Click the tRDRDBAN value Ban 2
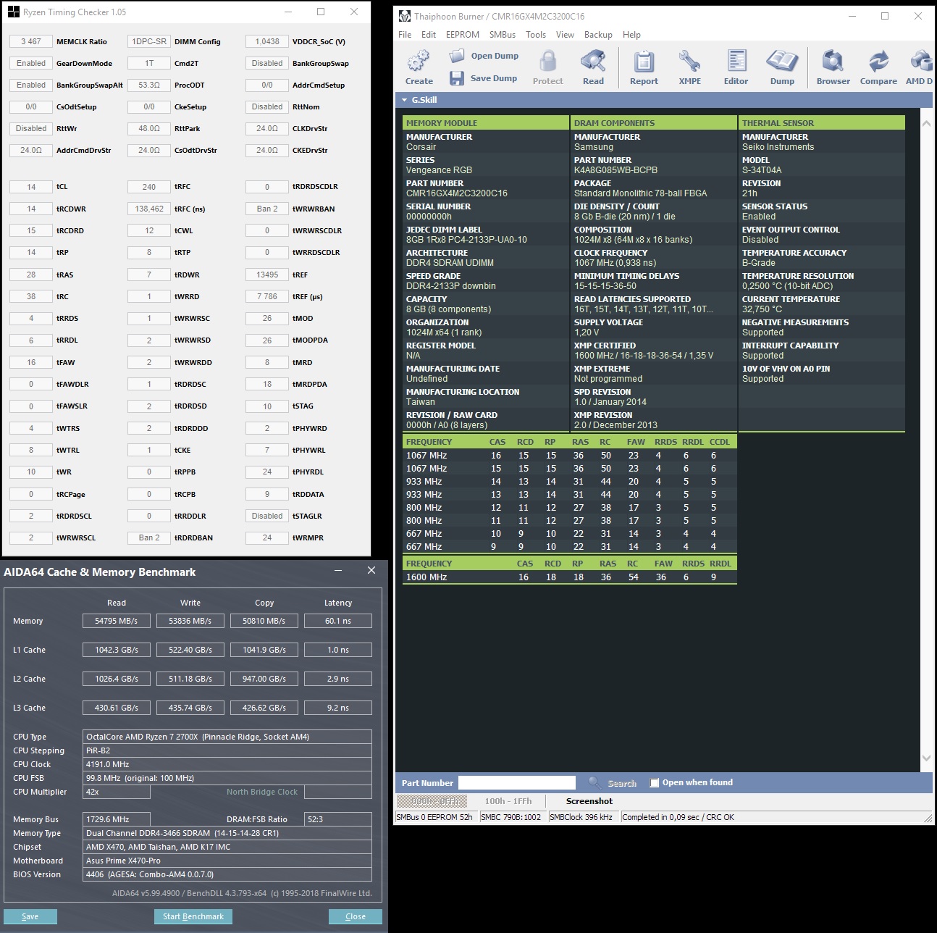 coord(149,537)
